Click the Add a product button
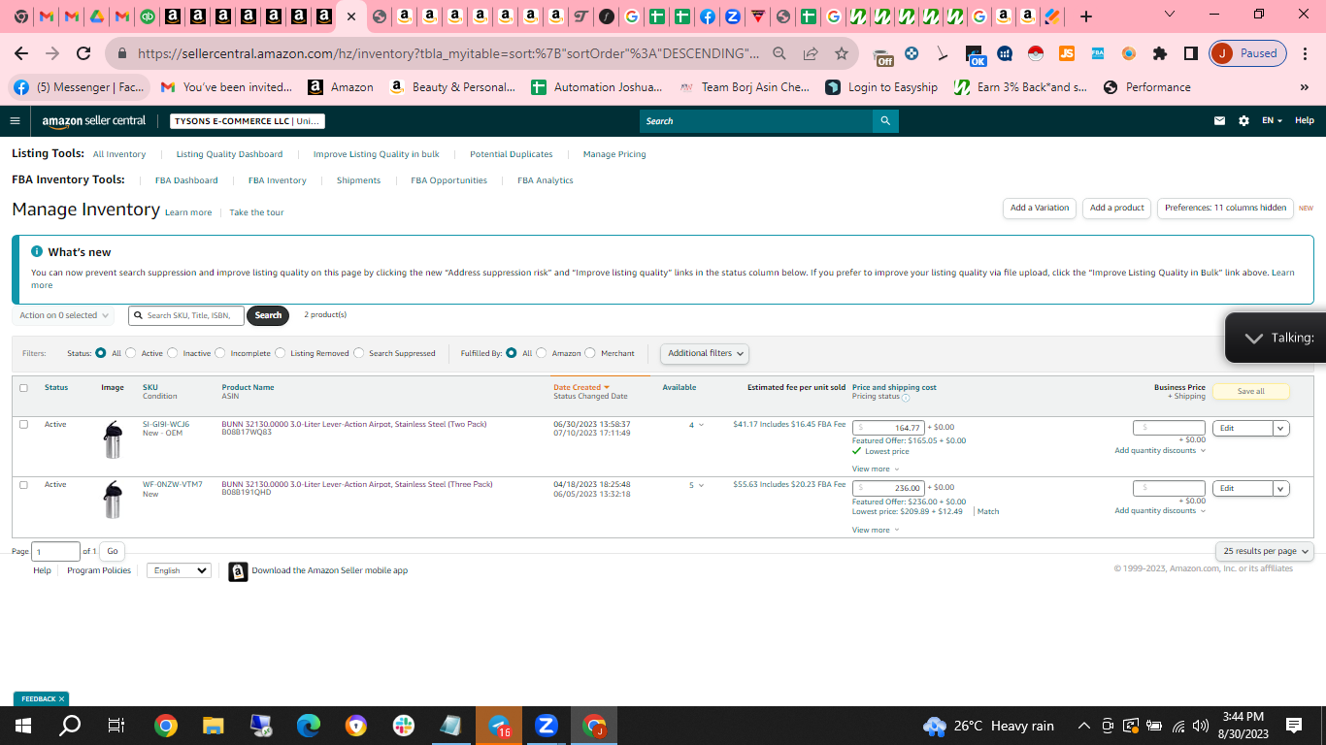Viewport: 1326px width, 745px height. (1117, 208)
